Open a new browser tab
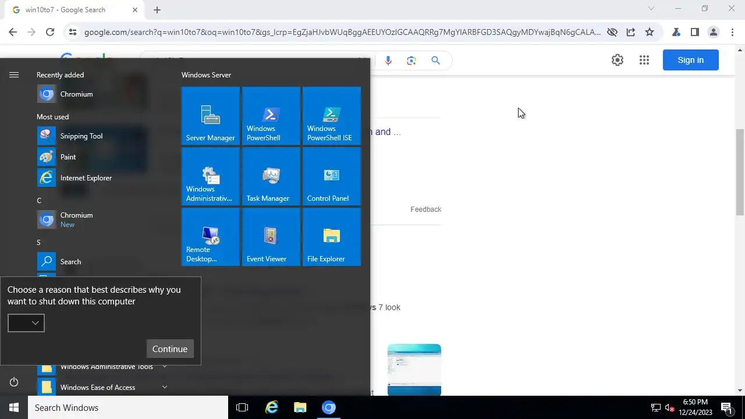This screenshot has height=419, width=745. click(x=157, y=10)
